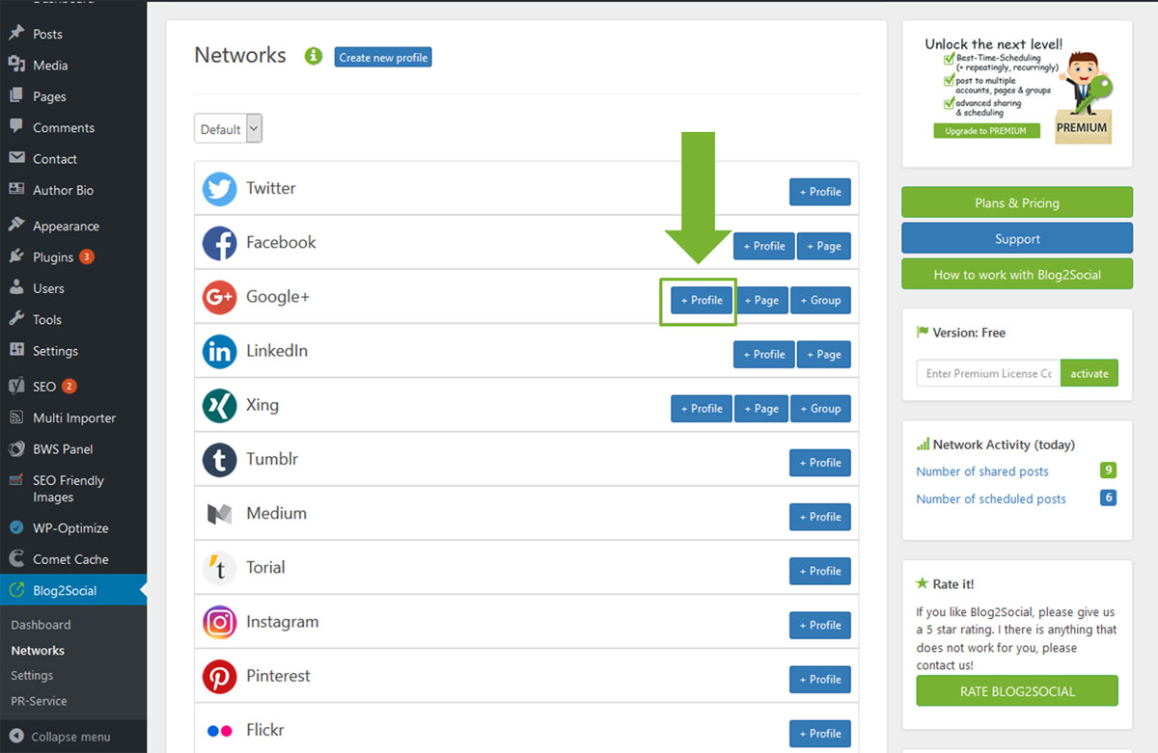Click the WP-Optimize icon in sidebar
1158x753 pixels.
pyautogui.click(x=16, y=527)
